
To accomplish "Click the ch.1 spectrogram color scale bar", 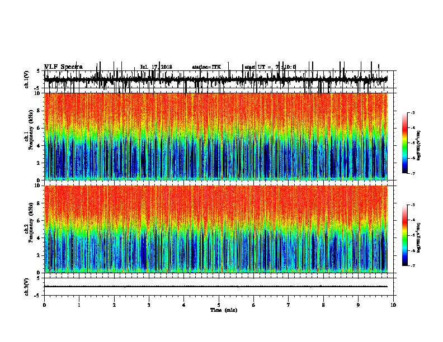I will [x=405, y=143].
